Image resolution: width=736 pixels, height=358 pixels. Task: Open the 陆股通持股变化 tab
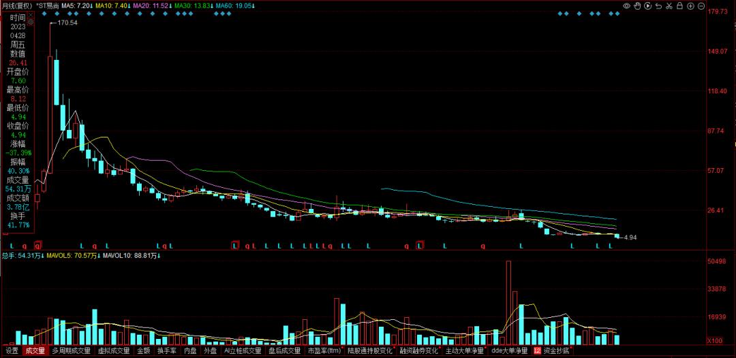tap(370, 351)
